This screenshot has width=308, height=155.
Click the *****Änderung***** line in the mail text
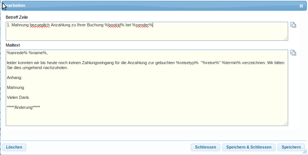[x=23, y=107]
